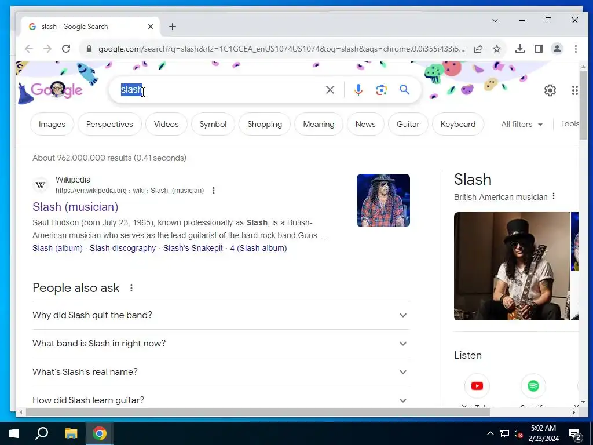The width and height of the screenshot is (593, 445).
Task: Open Slash with guitar panel photo
Action: click(512, 266)
